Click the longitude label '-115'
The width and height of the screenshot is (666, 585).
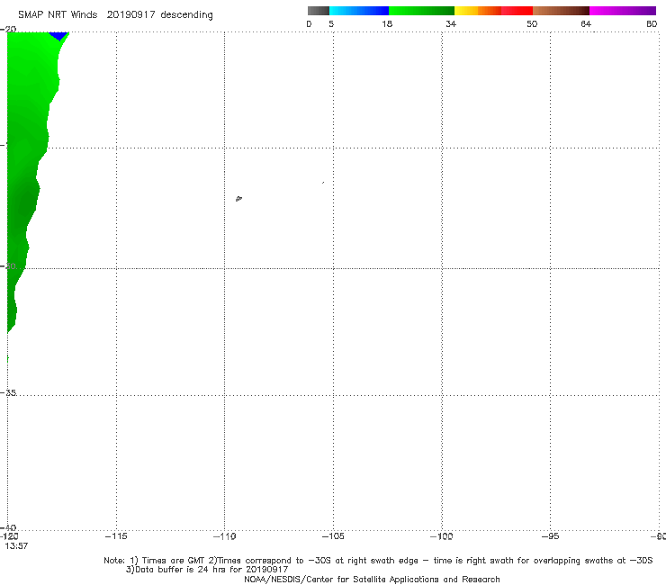pos(116,536)
